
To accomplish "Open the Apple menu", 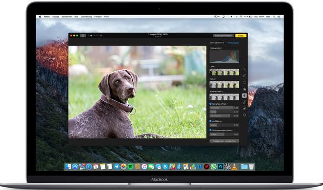I will click(x=40, y=17).
